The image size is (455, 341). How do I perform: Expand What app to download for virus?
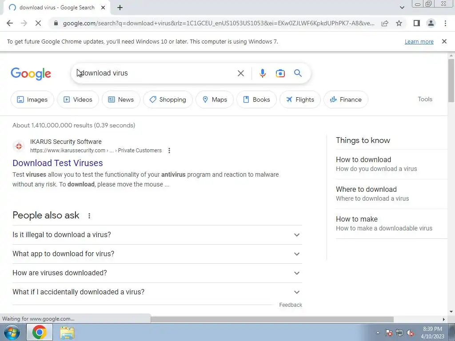pos(157,254)
